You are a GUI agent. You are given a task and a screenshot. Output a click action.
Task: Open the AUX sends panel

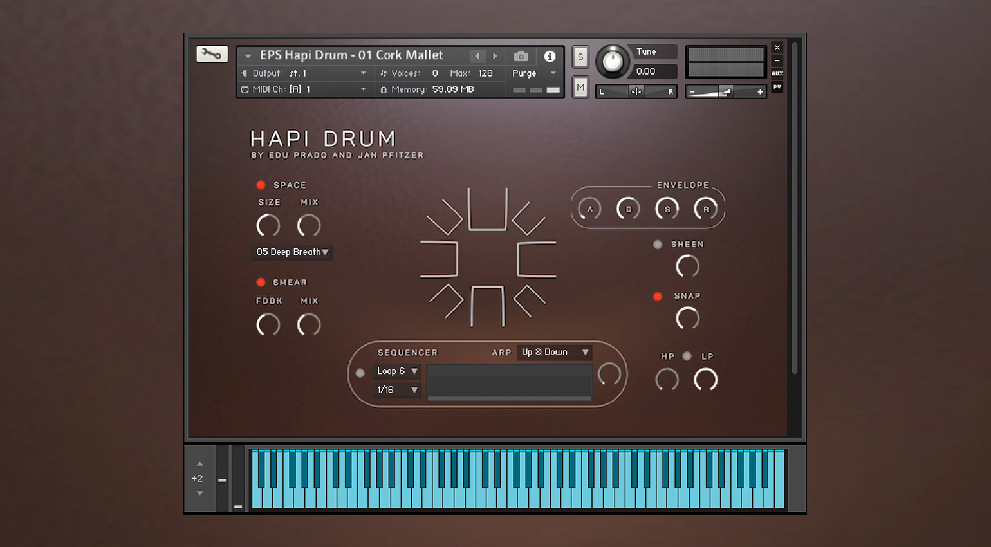[777, 73]
